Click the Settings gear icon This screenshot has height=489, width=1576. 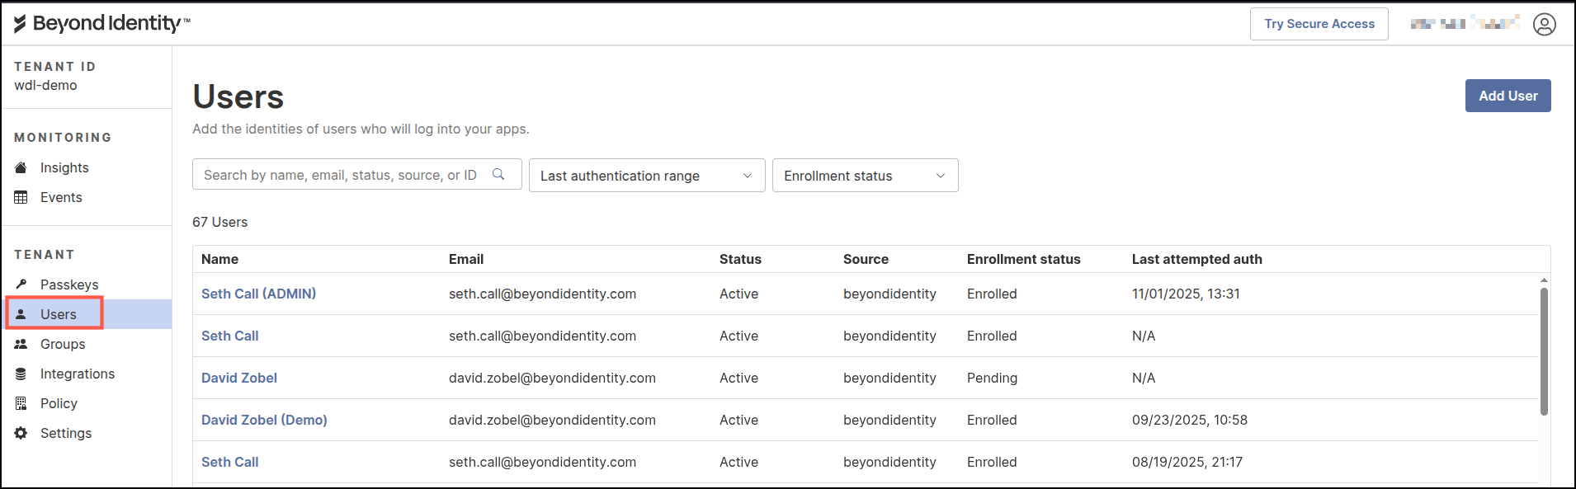click(x=21, y=433)
